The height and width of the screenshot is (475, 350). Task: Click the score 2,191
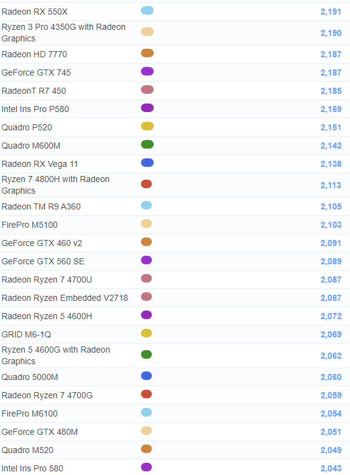click(331, 12)
